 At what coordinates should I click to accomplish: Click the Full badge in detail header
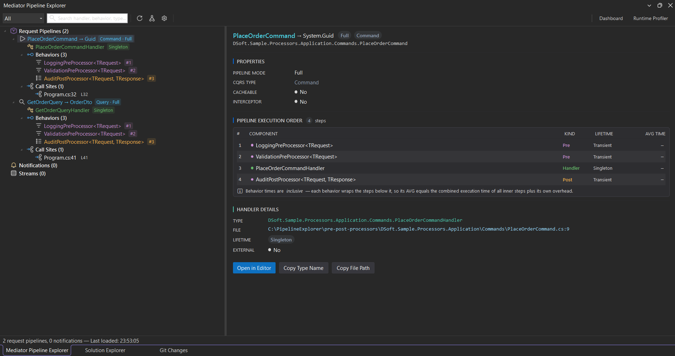coord(345,35)
